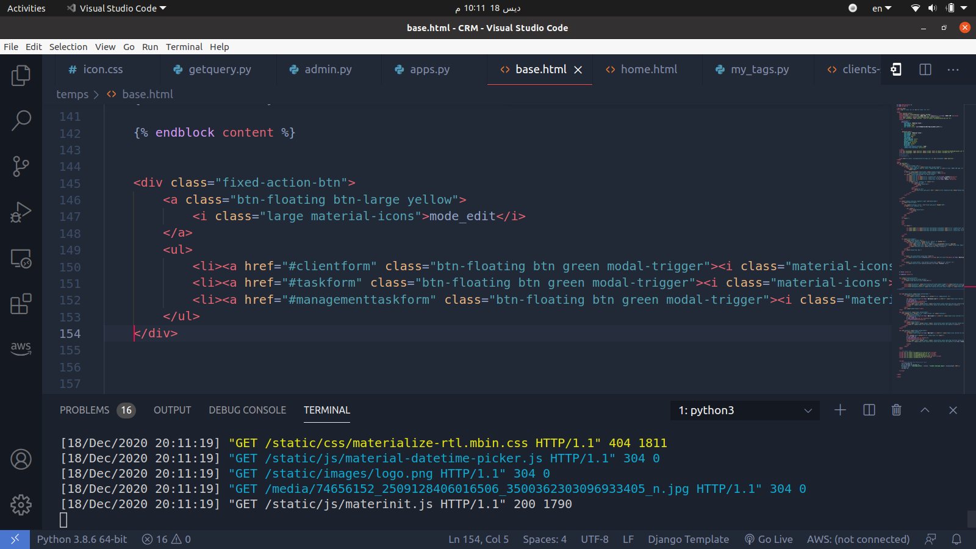Open the Accounts menu in activity bar

tap(21, 459)
